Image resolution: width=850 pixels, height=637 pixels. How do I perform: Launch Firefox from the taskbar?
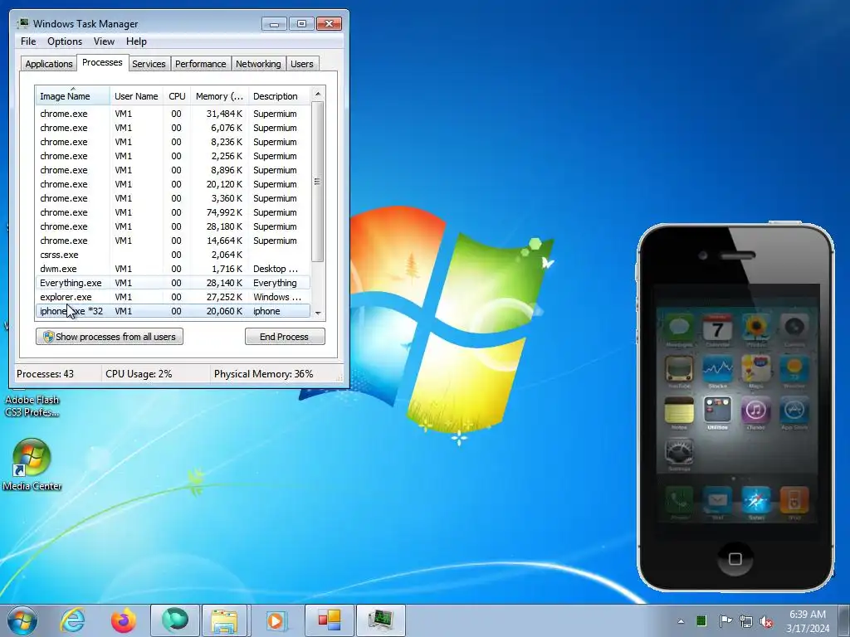click(124, 620)
